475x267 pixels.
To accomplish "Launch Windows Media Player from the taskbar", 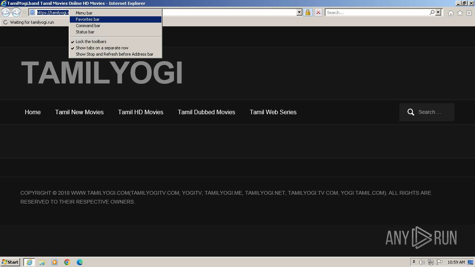I will point(55,262).
